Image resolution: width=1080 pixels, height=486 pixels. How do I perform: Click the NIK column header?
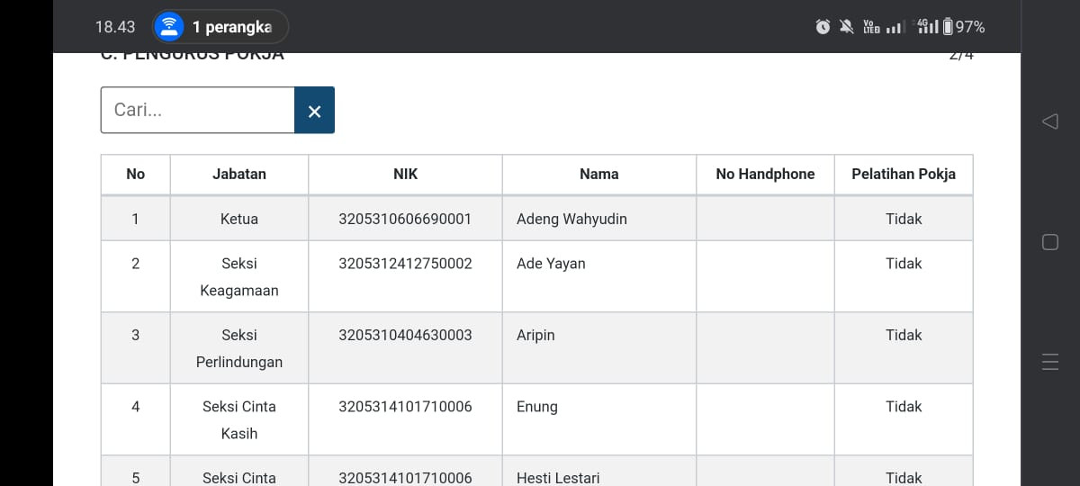tap(405, 175)
